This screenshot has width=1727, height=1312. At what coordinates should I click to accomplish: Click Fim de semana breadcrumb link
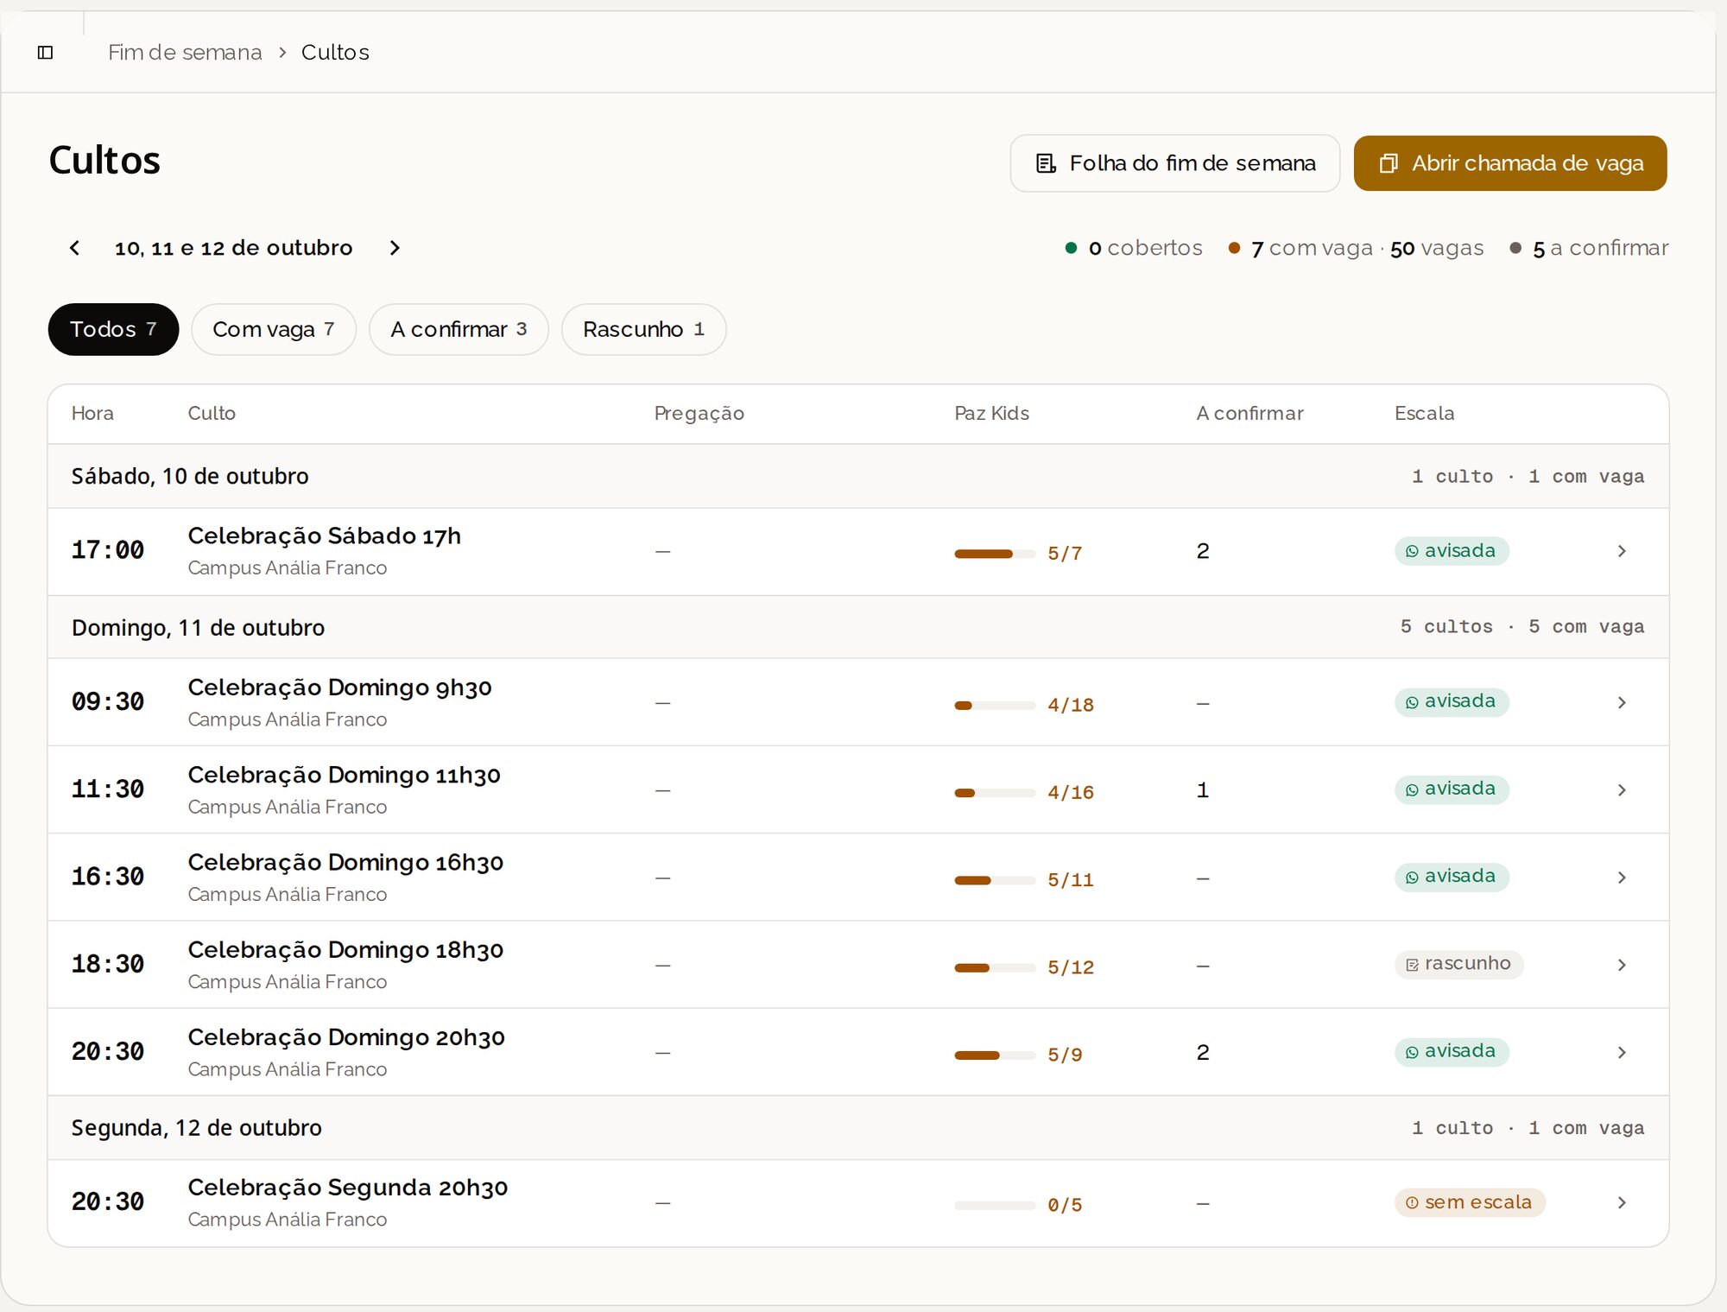pyautogui.click(x=185, y=53)
